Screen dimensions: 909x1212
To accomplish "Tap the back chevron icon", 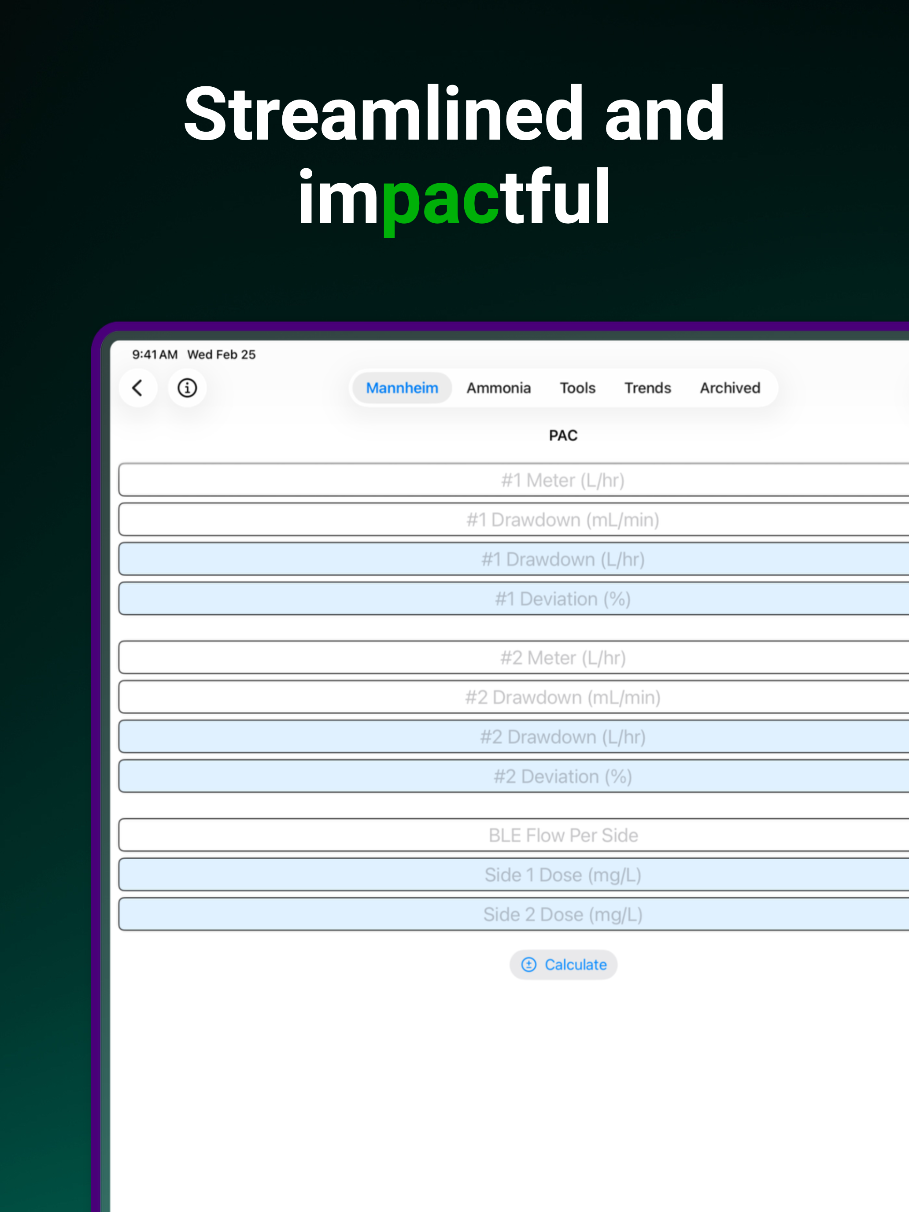I will click(x=137, y=388).
